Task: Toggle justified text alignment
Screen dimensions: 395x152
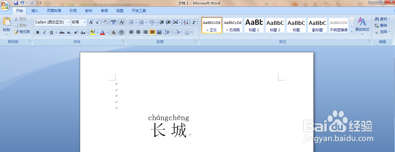Action: click(x=152, y=32)
